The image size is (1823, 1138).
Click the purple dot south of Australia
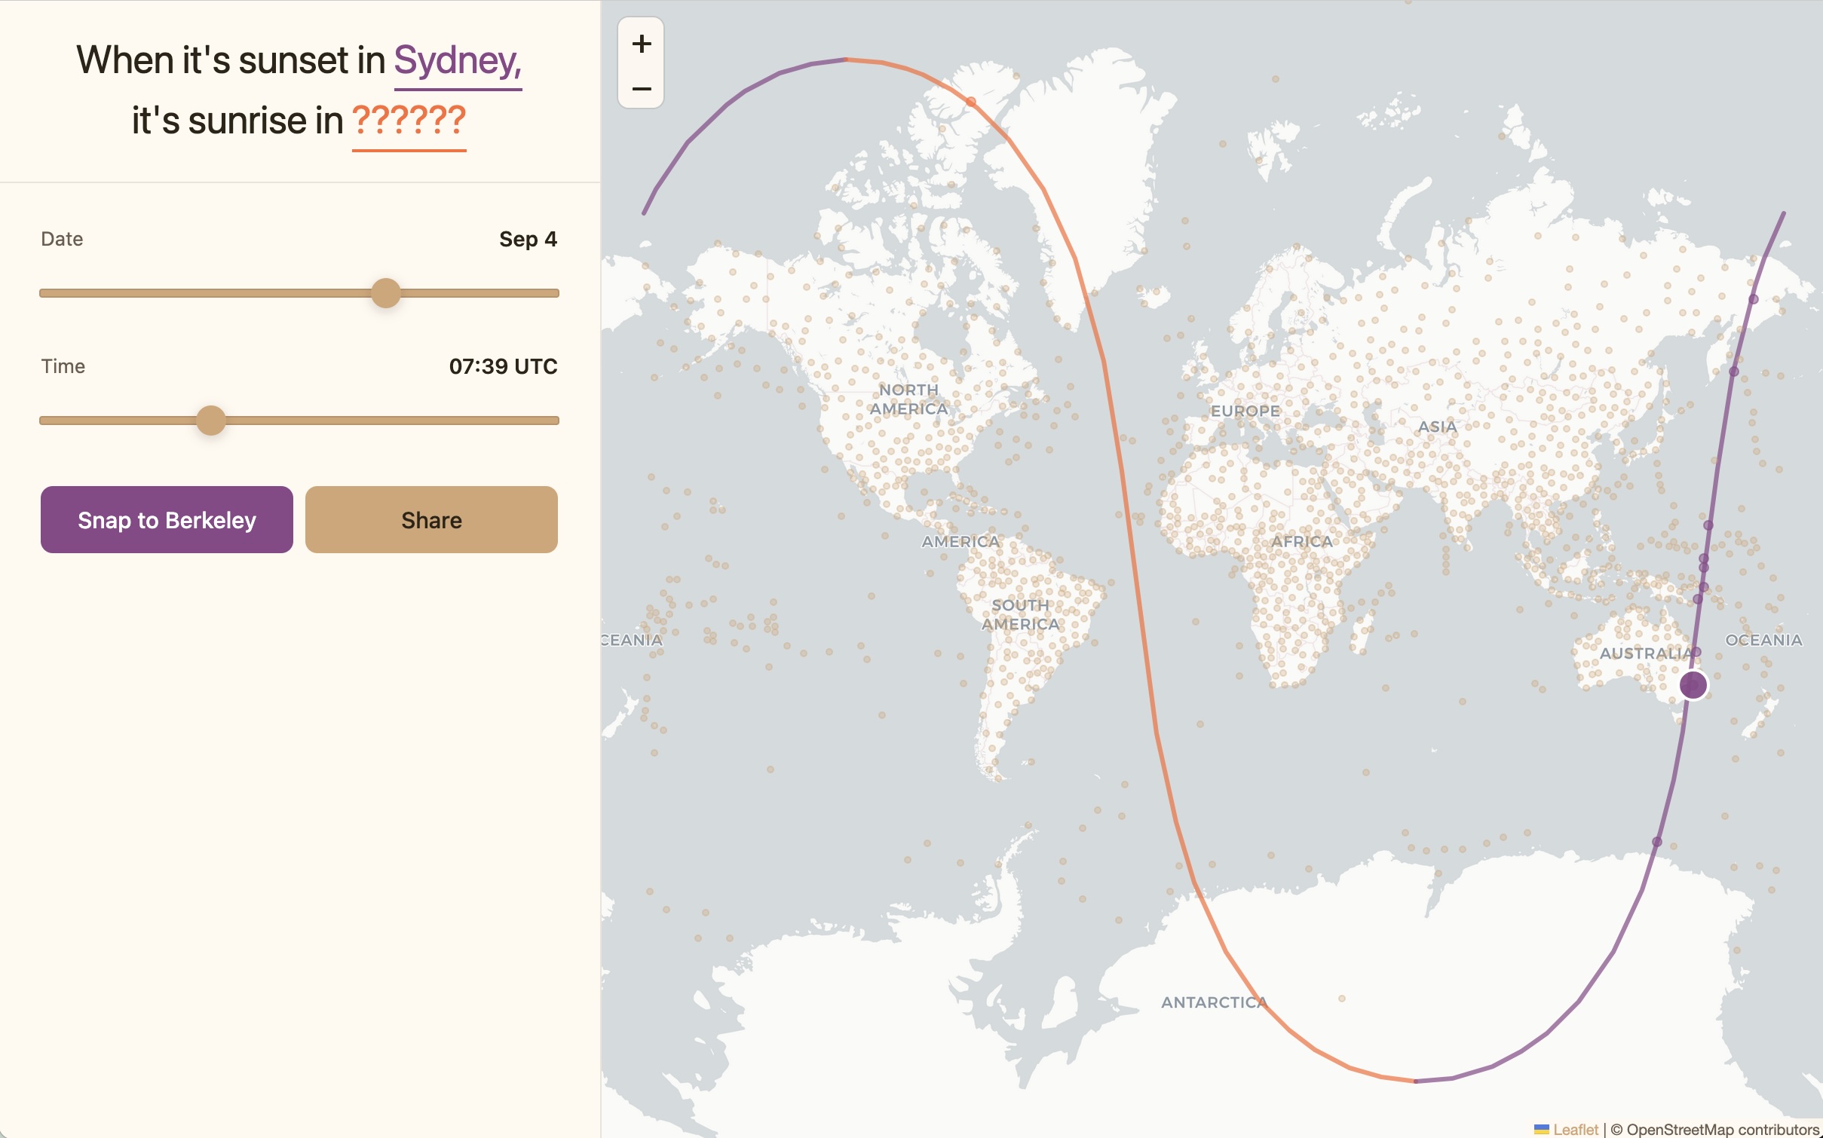(1656, 842)
